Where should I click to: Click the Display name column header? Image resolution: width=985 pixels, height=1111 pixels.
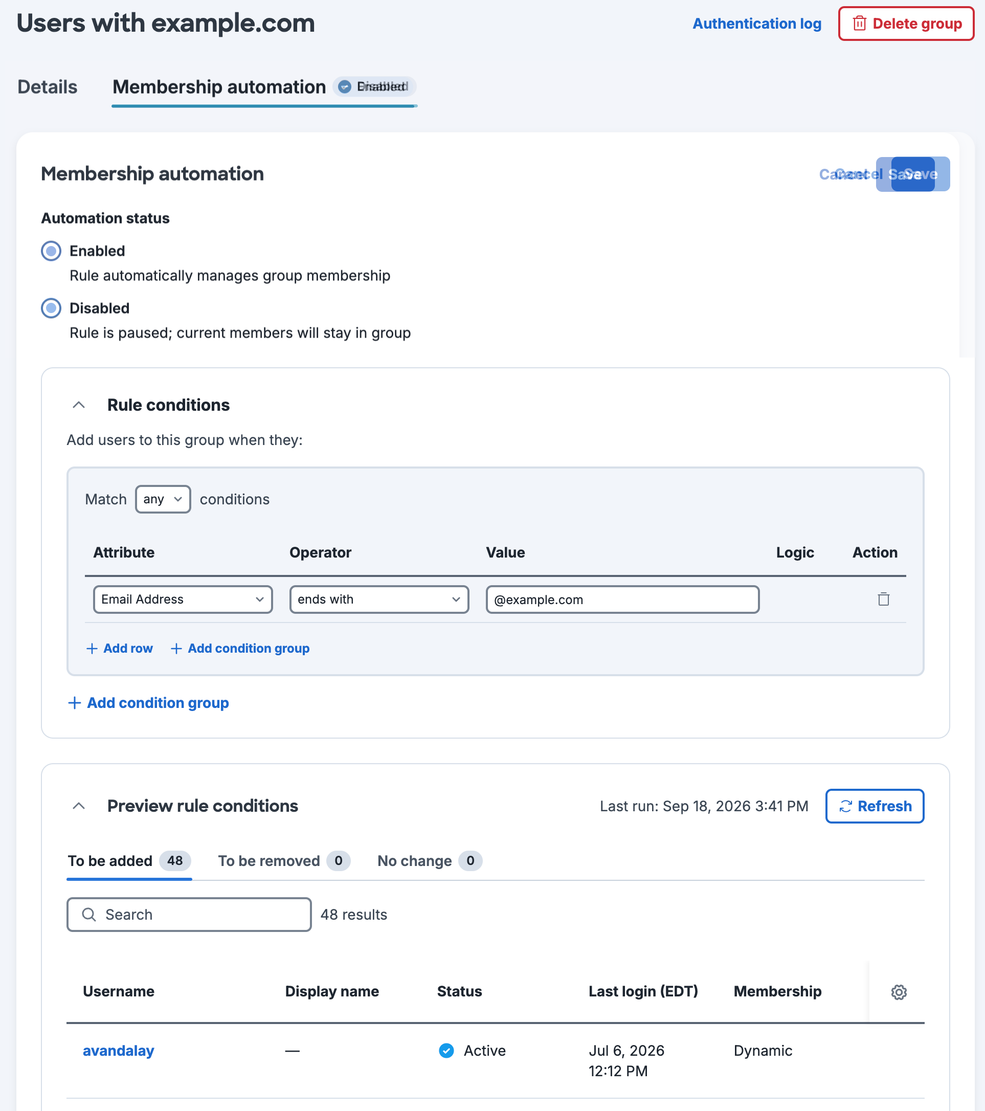point(331,991)
